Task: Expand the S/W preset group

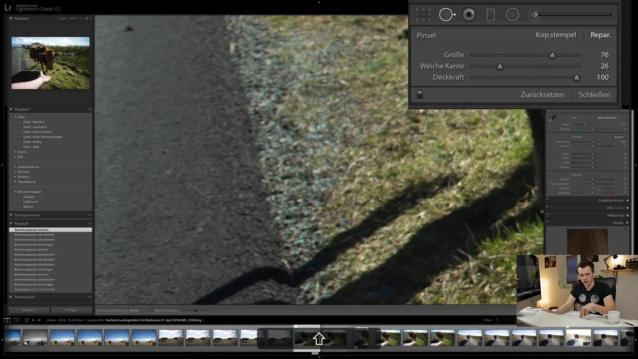Action: pos(15,157)
